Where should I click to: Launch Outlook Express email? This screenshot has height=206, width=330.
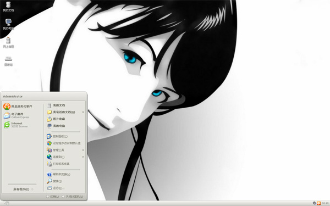click(16, 115)
